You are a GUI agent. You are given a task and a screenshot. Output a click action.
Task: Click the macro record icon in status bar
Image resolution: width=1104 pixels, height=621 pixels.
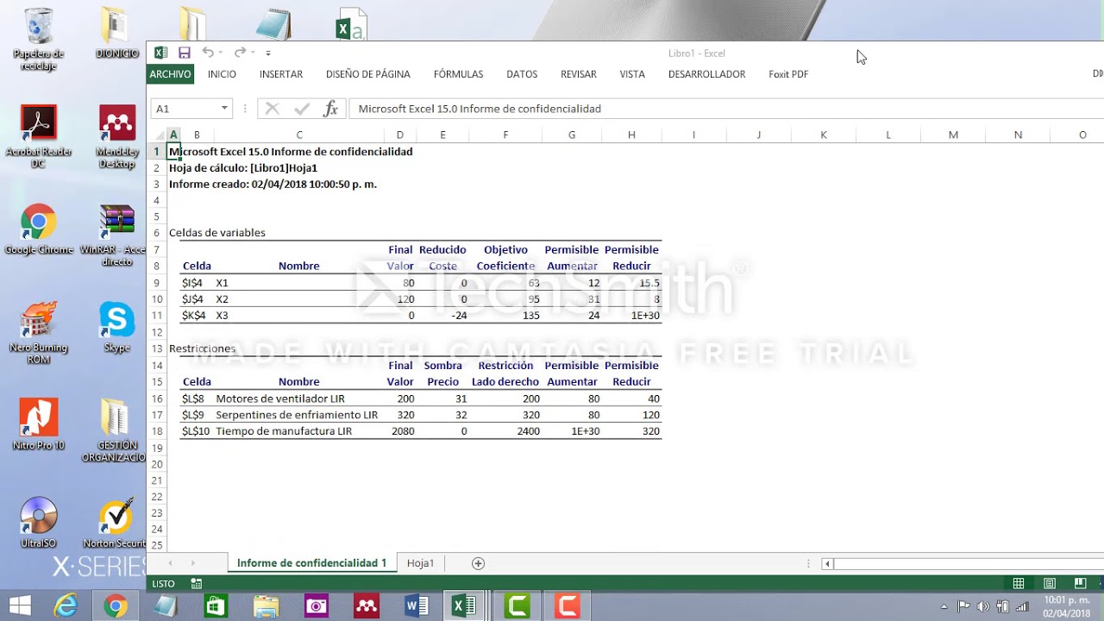click(197, 584)
